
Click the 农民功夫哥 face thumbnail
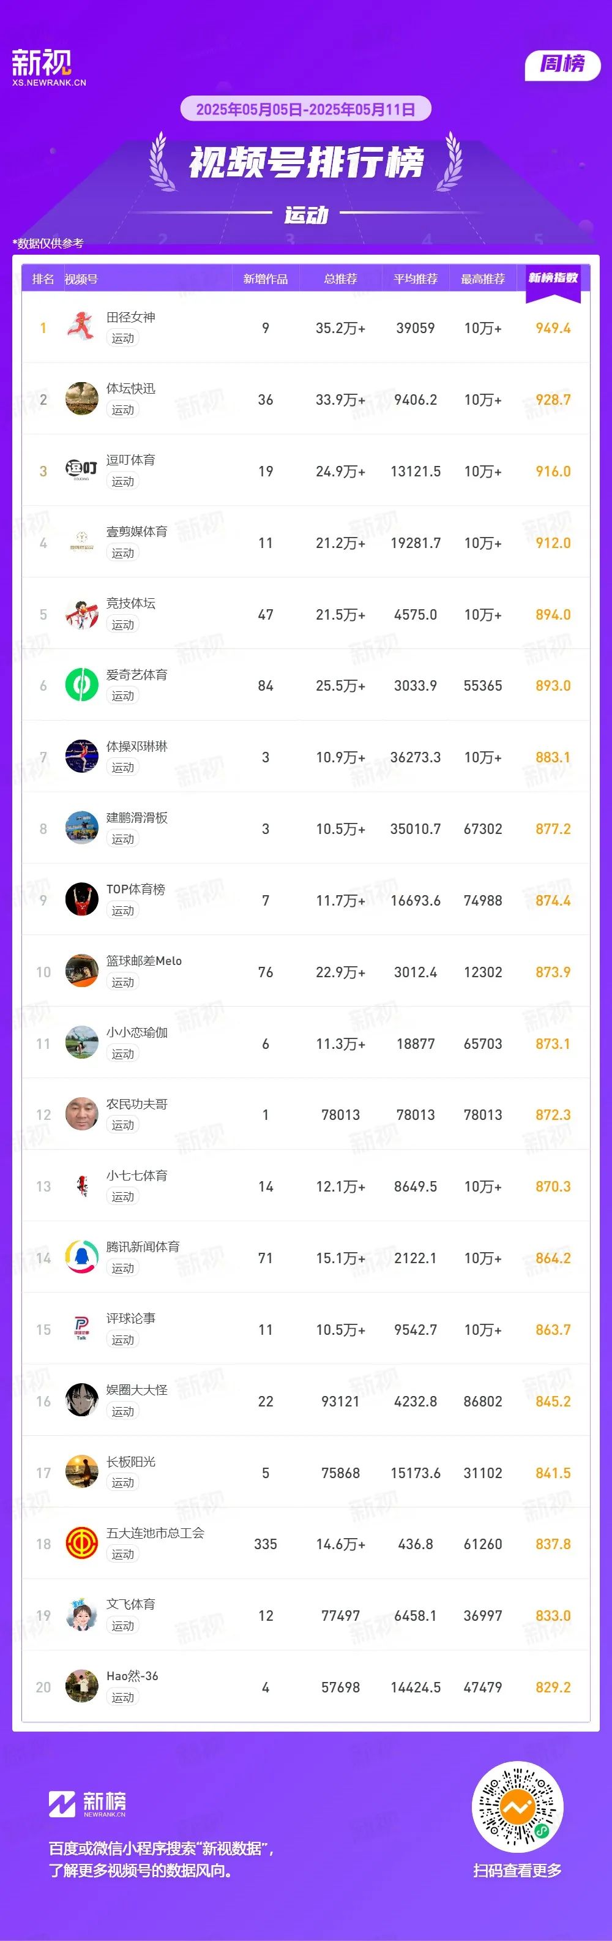(x=81, y=1114)
